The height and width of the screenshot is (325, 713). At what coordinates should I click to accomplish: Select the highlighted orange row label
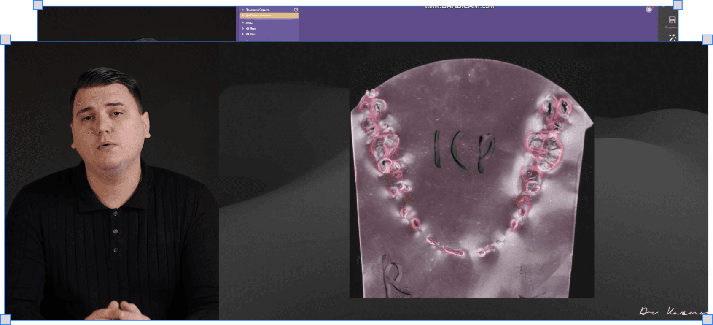coord(261,16)
